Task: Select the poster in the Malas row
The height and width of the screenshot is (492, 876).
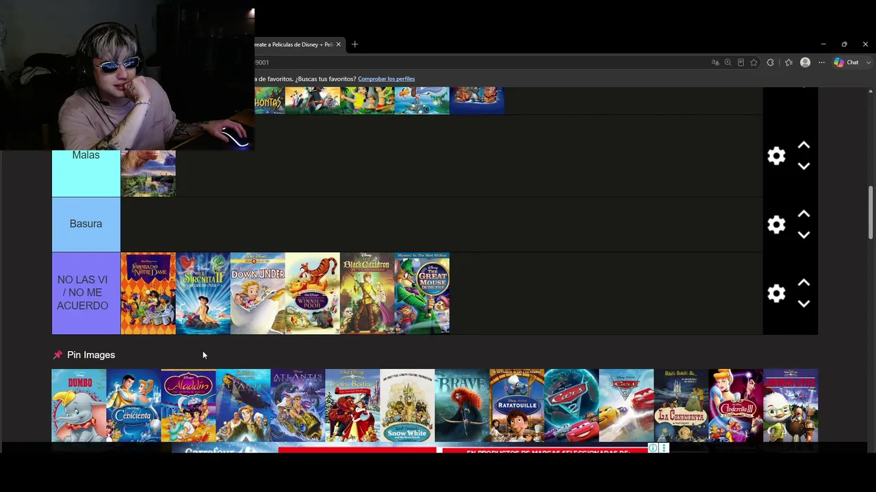Action: click(149, 174)
